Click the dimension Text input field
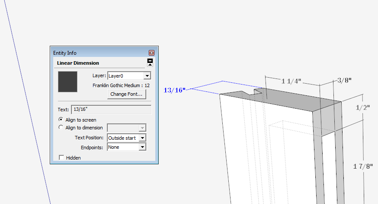The image size is (378, 204). click(112, 110)
